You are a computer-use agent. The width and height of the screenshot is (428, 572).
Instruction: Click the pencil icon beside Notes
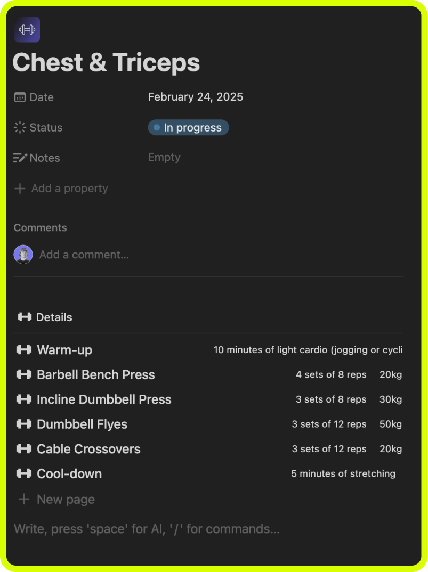pyautogui.click(x=20, y=158)
